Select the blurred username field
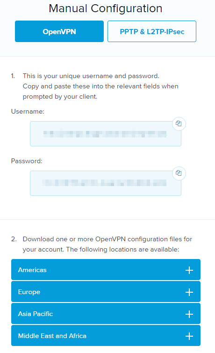Viewport: 215px width, 353px height. 106,134
